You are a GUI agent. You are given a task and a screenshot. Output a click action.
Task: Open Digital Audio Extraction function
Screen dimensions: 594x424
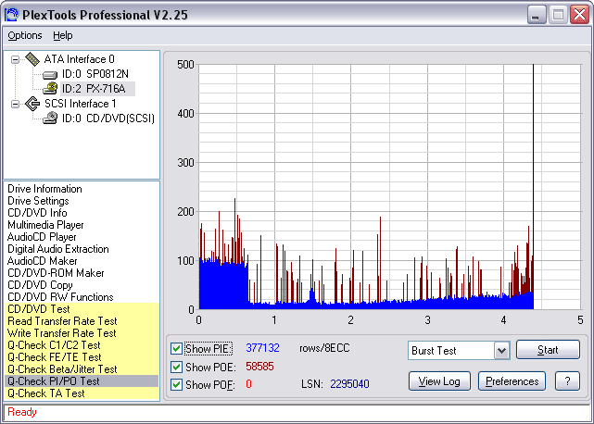click(58, 249)
